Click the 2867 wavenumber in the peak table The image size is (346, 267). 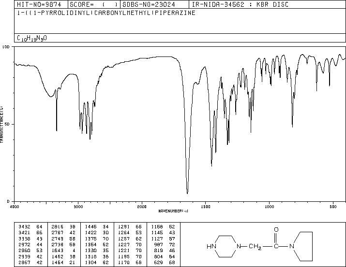pos(24,262)
